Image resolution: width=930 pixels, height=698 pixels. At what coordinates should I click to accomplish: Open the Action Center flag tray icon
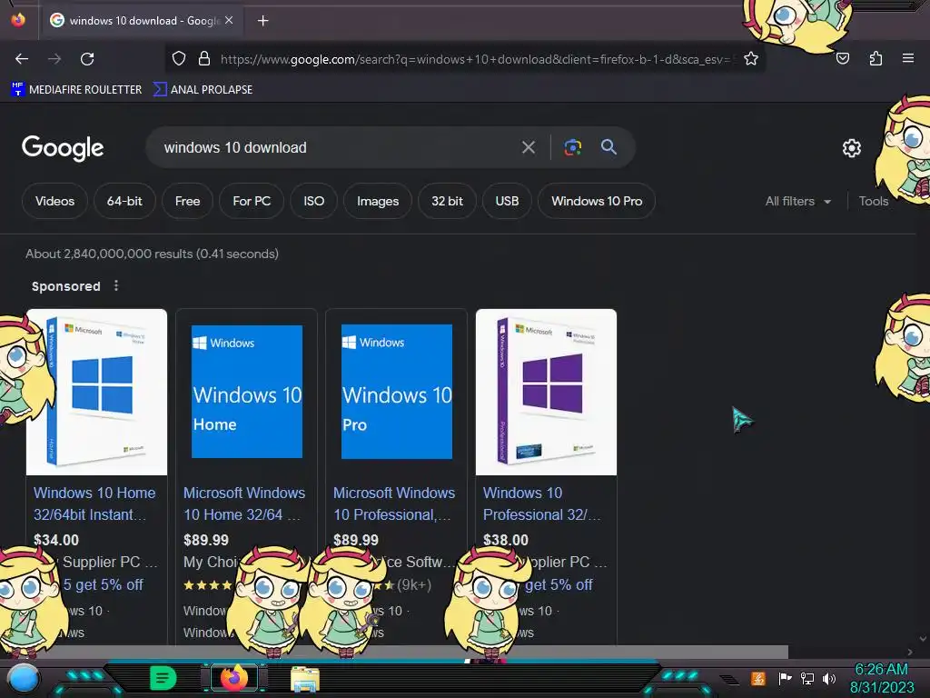coord(785,678)
